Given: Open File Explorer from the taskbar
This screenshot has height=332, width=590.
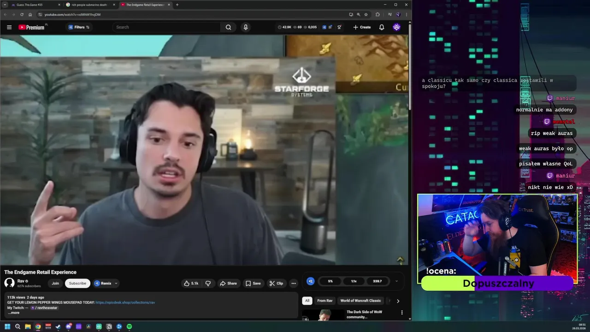Looking at the screenshot, I should (28, 326).
